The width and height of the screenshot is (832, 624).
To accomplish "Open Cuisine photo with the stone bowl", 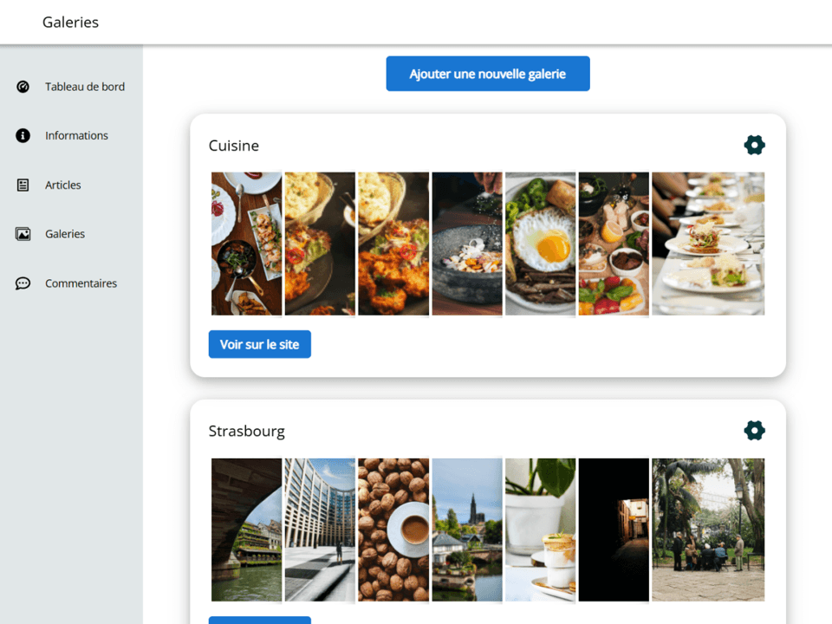I will pos(467,244).
